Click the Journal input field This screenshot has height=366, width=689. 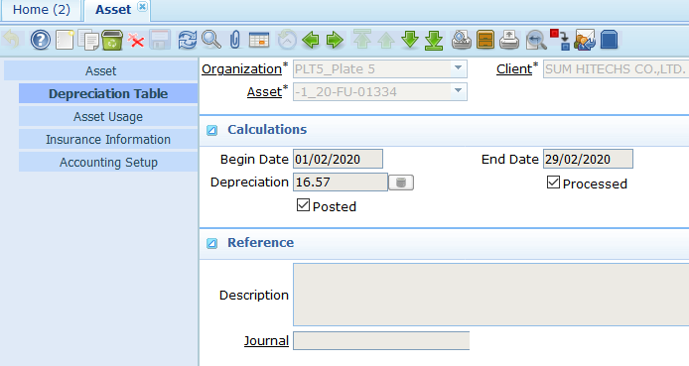coord(381,340)
